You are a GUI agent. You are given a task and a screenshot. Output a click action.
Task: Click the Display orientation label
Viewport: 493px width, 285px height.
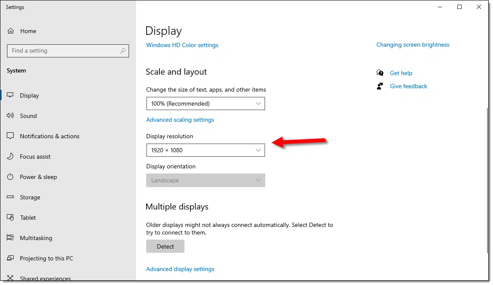tap(171, 166)
